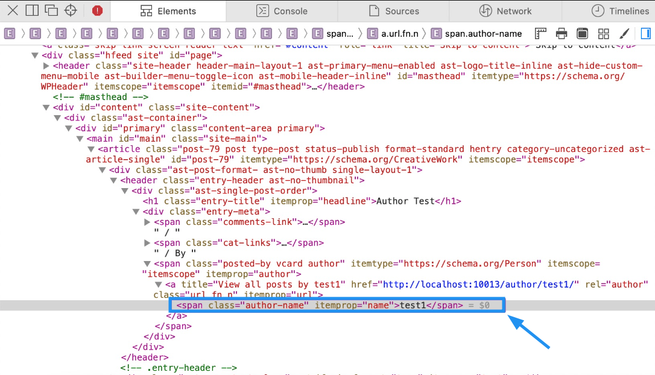Select the https://schema.org/Person attribute value
The image size is (655, 375).
coord(470,263)
